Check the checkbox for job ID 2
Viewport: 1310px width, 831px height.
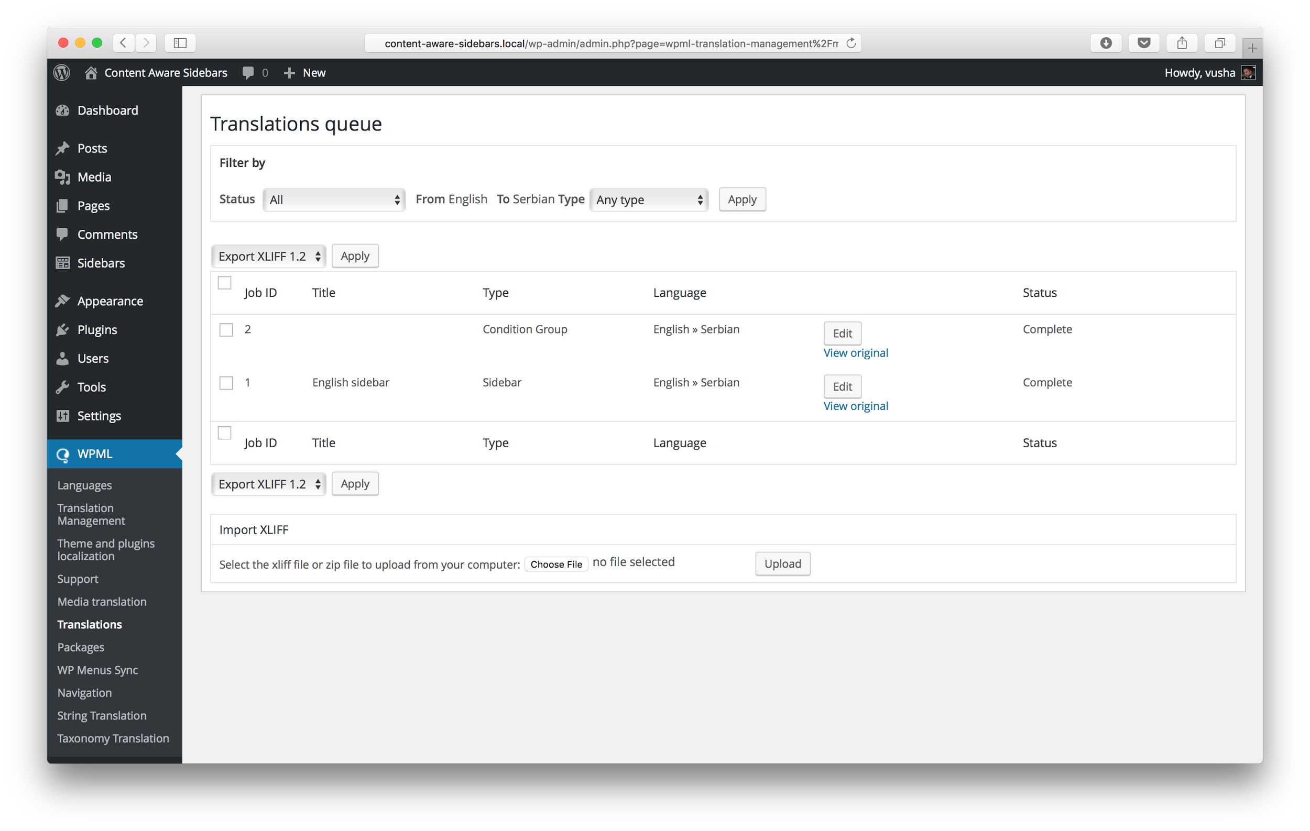click(226, 330)
